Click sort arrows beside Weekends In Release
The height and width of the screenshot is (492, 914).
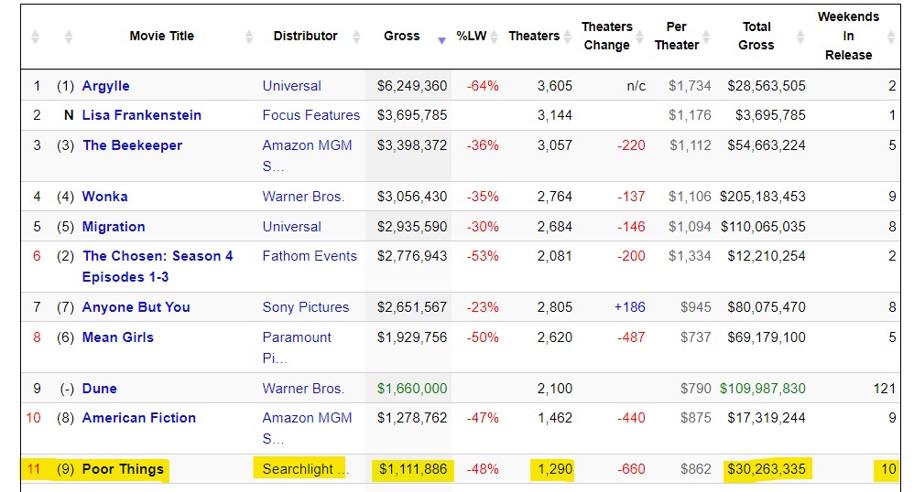coord(892,37)
